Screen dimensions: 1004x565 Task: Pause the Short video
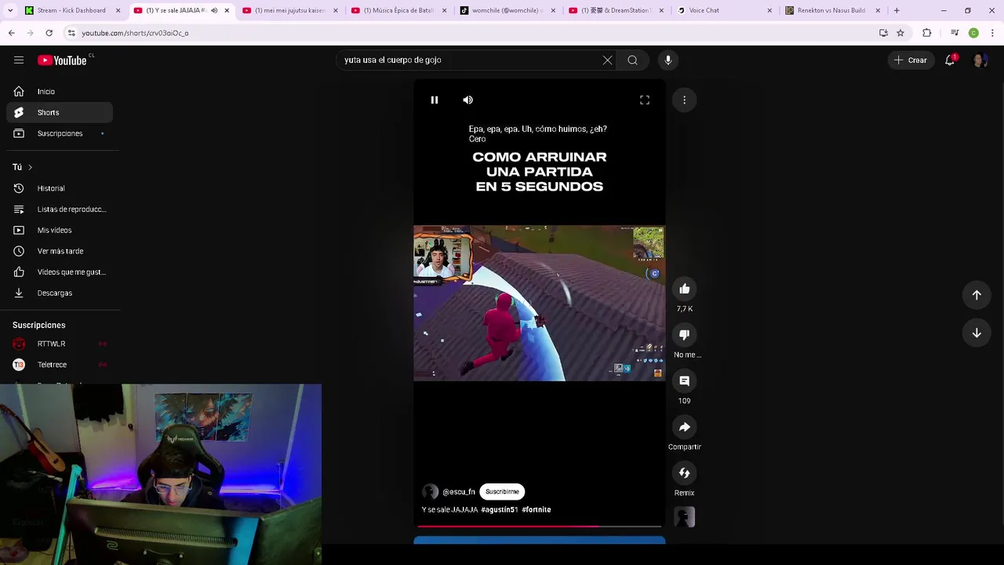point(435,100)
